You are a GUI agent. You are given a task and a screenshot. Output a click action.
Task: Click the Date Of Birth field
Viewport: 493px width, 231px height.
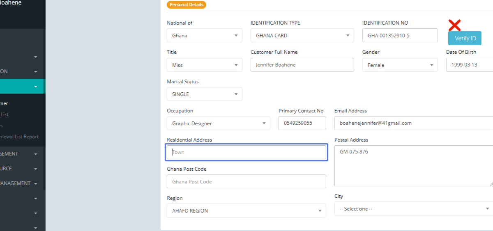click(x=469, y=65)
